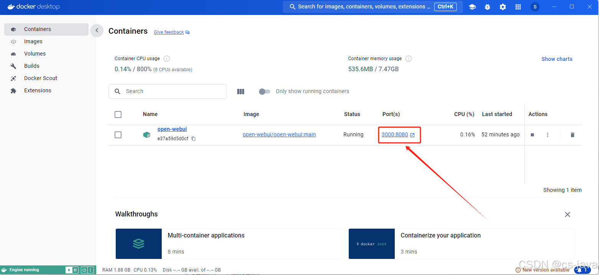599x275 pixels.
Task: Click the containers Search input field
Action: tap(167, 92)
